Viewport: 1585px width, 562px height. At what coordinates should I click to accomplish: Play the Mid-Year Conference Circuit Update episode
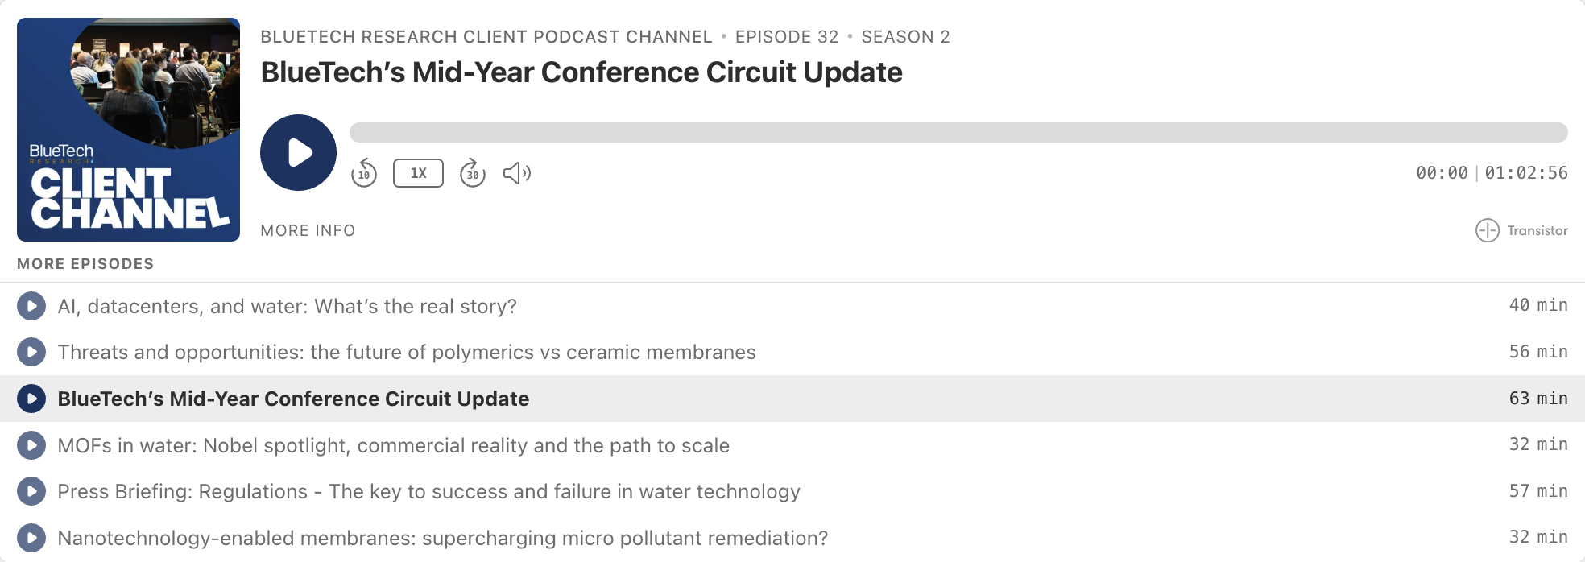pyautogui.click(x=298, y=153)
